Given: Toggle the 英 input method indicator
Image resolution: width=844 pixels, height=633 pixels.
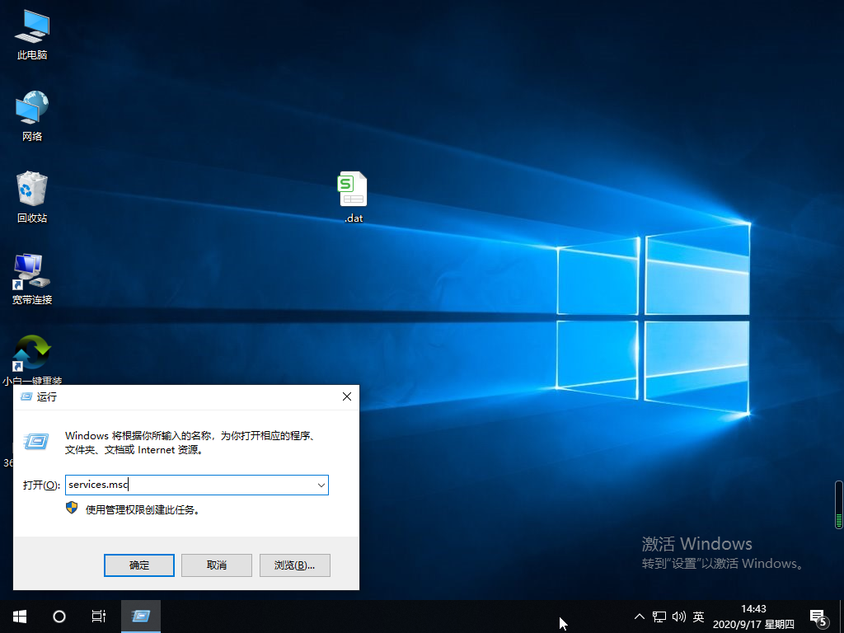Looking at the screenshot, I should coord(699,616).
